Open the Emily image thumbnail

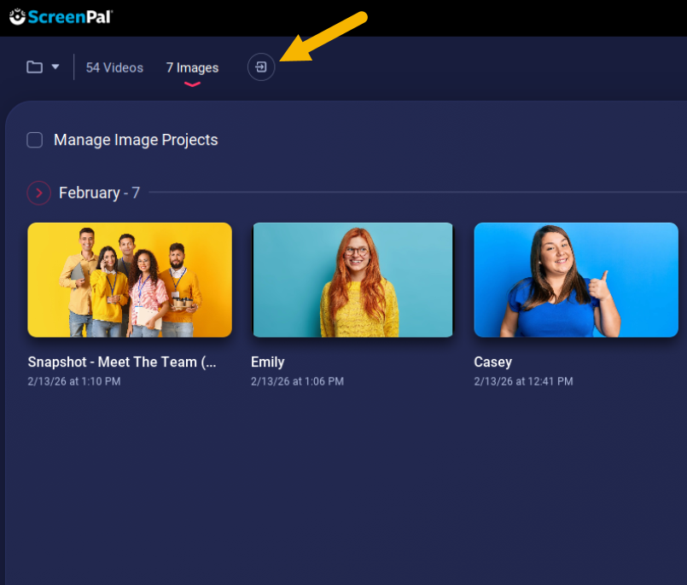[352, 280]
